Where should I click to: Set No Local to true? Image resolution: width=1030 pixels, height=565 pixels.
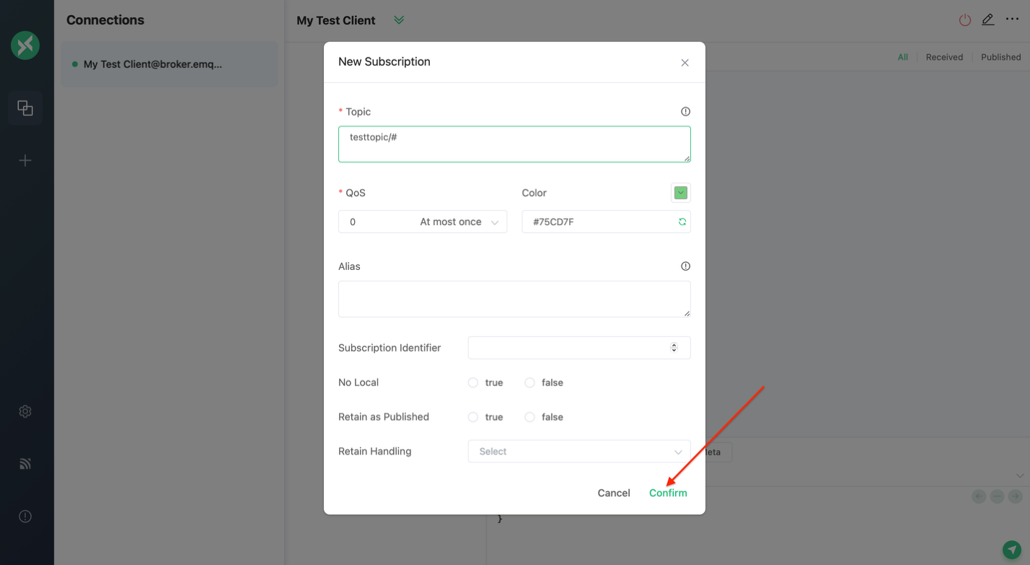click(473, 382)
